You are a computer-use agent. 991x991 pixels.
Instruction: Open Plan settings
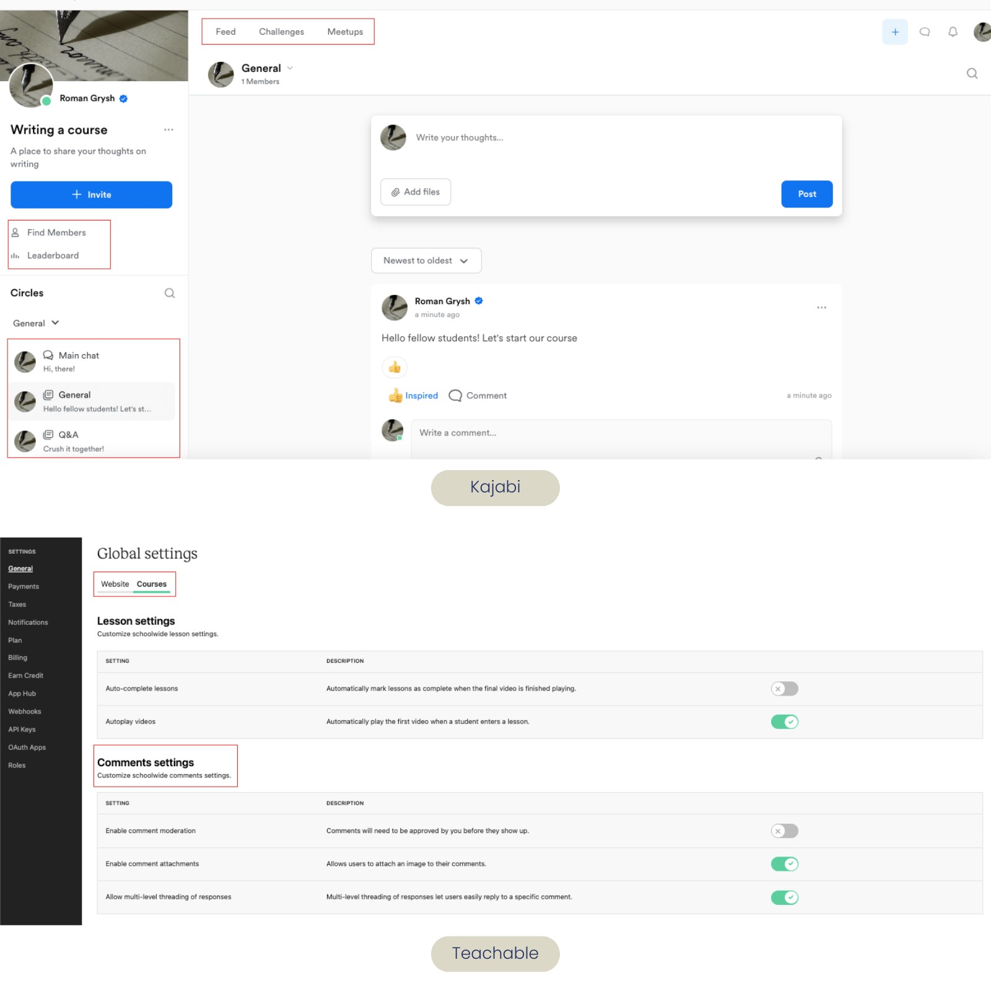click(15, 640)
